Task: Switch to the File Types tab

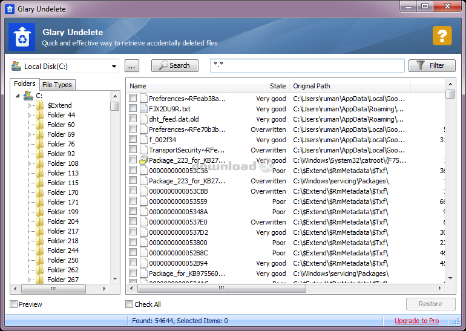Action: point(57,85)
